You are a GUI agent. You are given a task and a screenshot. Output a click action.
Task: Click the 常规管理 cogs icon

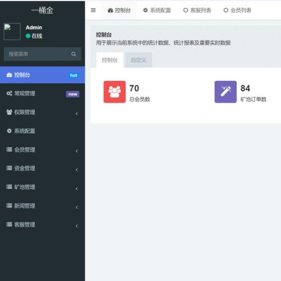tap(9, 93)
